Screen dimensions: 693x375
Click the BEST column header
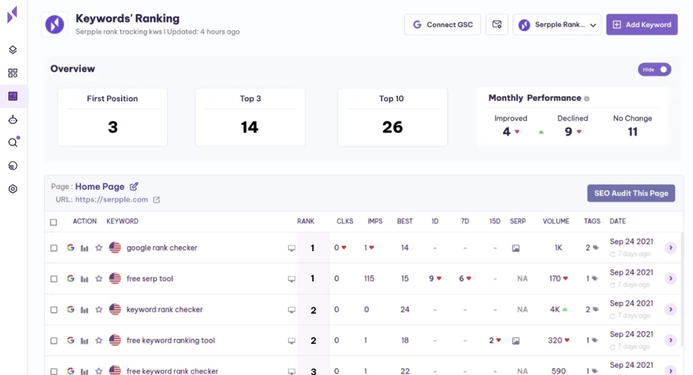tap(405, 221)
